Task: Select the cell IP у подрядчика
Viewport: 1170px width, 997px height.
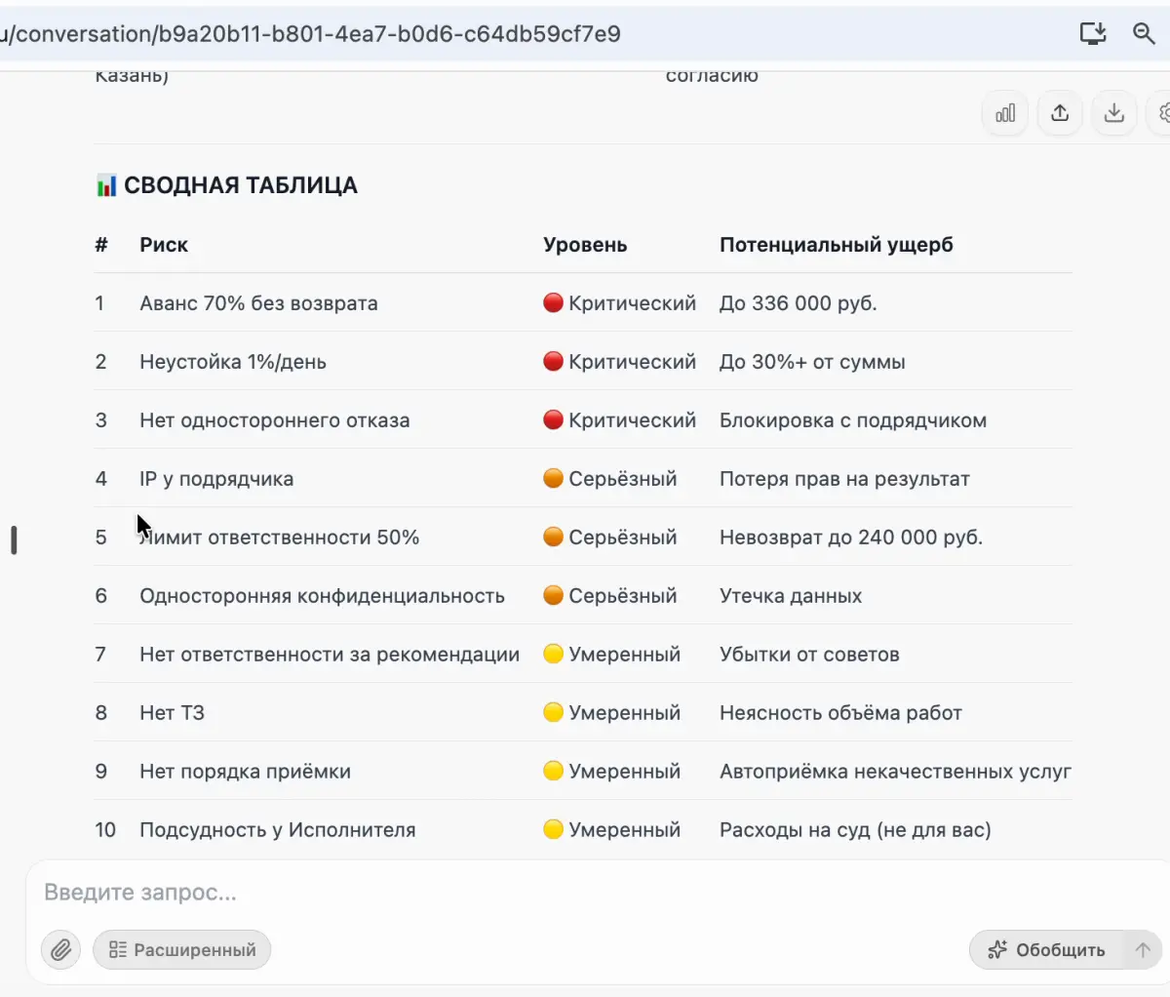Action: point(216,479)
